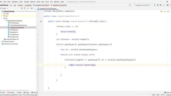Click the warnings indicator in editor corner
Viewport: 171px width, 96px height.
pos(165,11)
